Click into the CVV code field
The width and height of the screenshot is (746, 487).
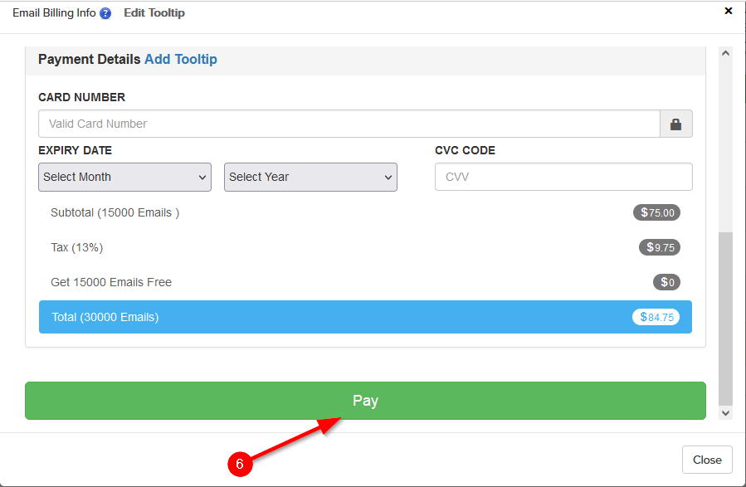coord(563,177)
